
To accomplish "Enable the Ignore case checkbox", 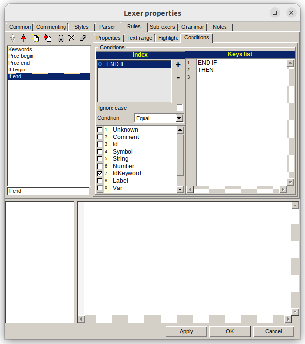I will 179,108.
